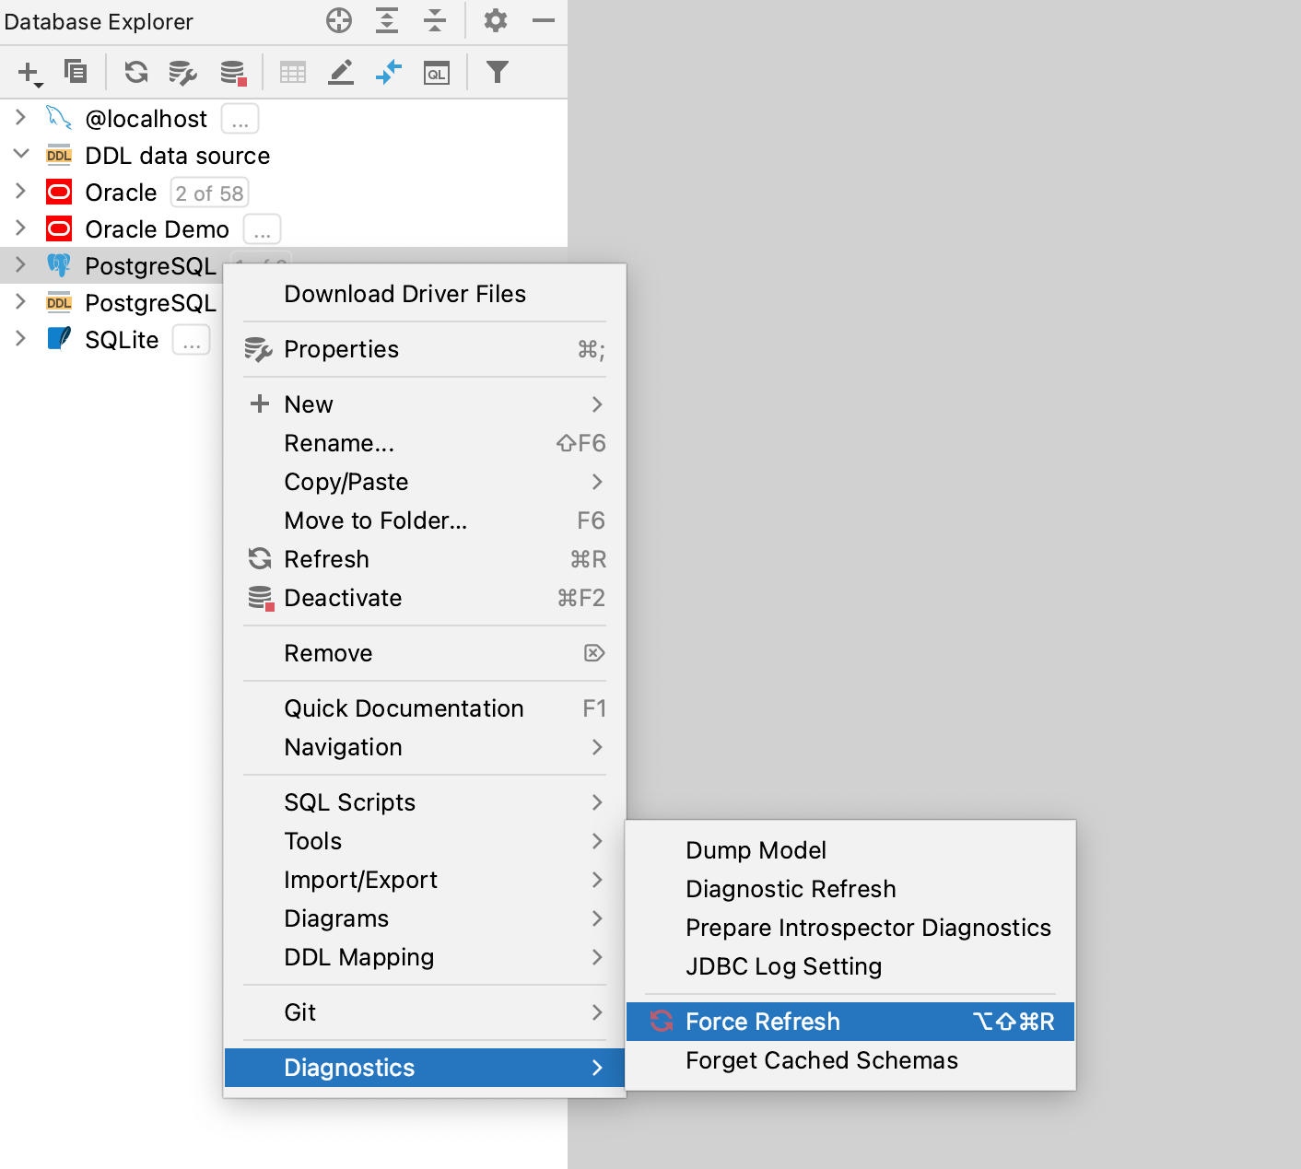Select Dump Model in the Diagnostics submenu
The height and width of the screenshot is (1169, 1301).
pyautogui.click(x=756, y=849)
